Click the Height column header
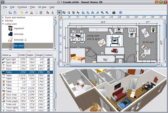168x113 pixels. pyautogui.click(x=39, y=55)
